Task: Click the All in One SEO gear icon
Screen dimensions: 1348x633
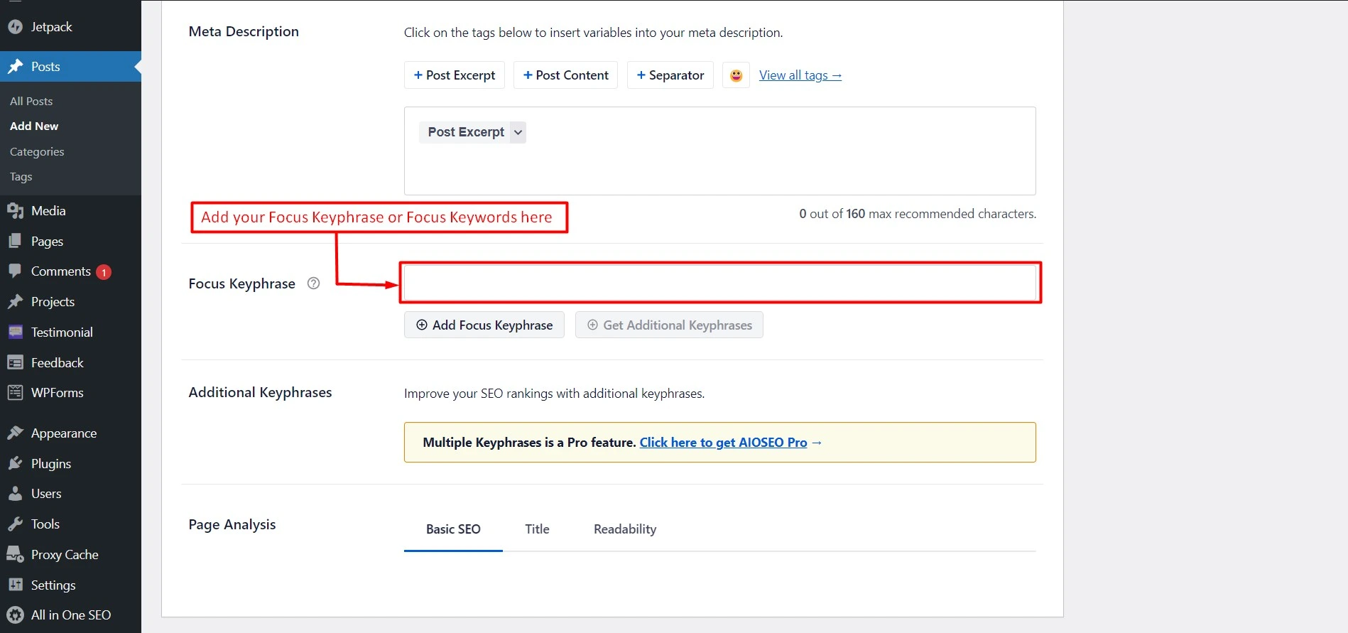Action: 15,615
